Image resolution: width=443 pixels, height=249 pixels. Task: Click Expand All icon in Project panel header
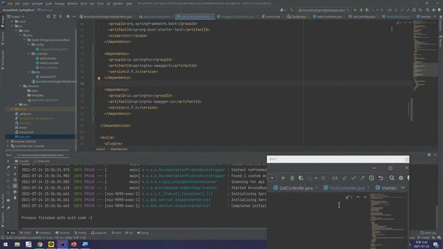54,17
